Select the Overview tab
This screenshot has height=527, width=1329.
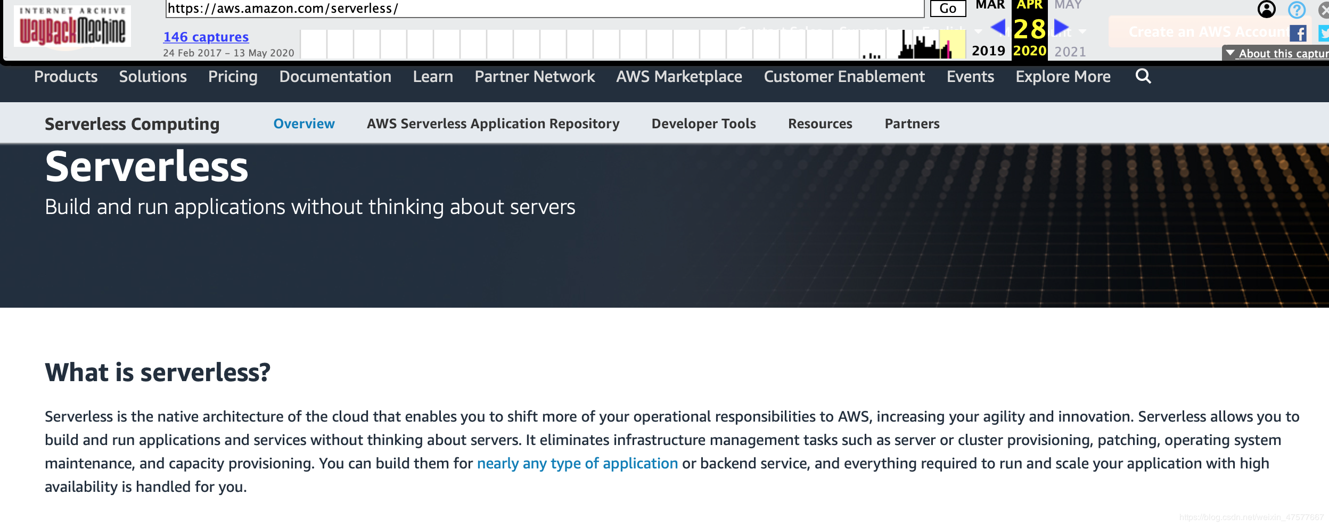(304, 123)
